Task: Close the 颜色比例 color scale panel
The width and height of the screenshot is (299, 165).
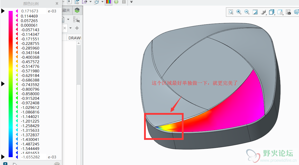Action: pyautogui.click(x=57, y=4)
